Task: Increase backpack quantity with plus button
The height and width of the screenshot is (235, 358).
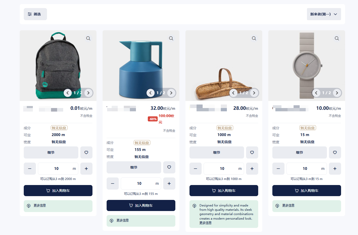Action: point(86,169)
